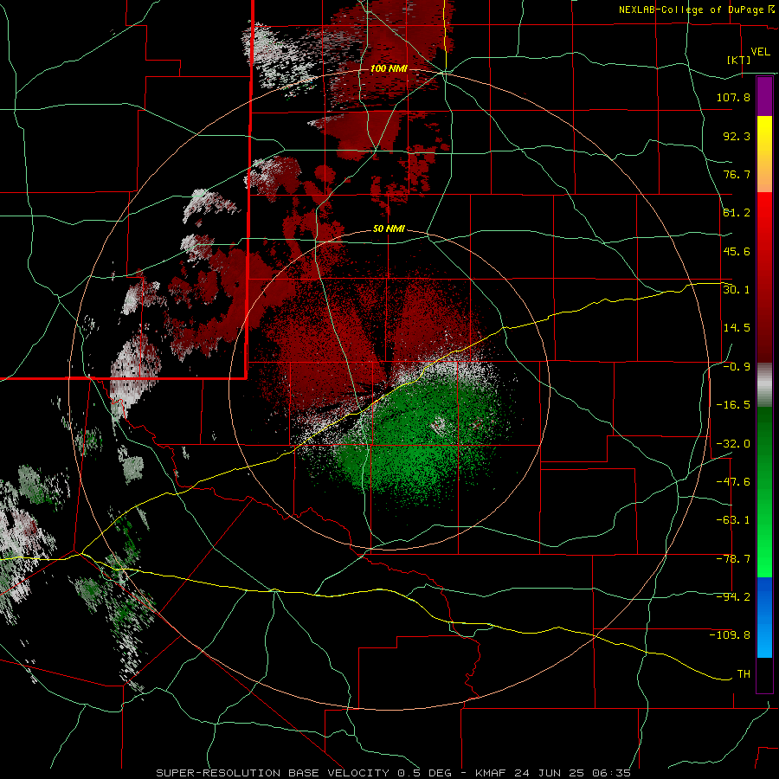The image size is (779, 779).
Task: Click the purple segment of the velocity color bar
Action: point(764,96)
